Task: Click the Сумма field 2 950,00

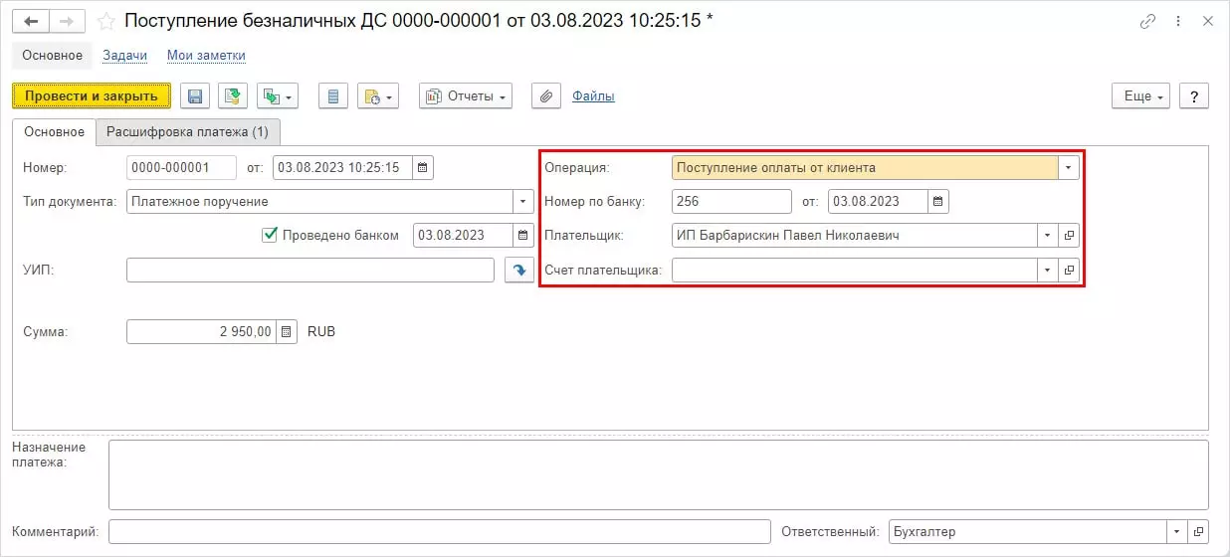Action: 201,331
